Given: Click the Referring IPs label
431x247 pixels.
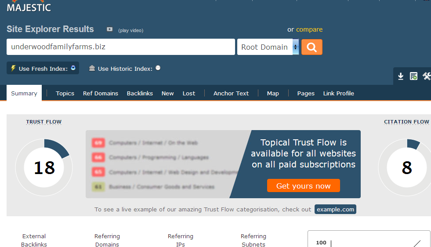Looking at the screenshot, I should click(x=180, y=240).
